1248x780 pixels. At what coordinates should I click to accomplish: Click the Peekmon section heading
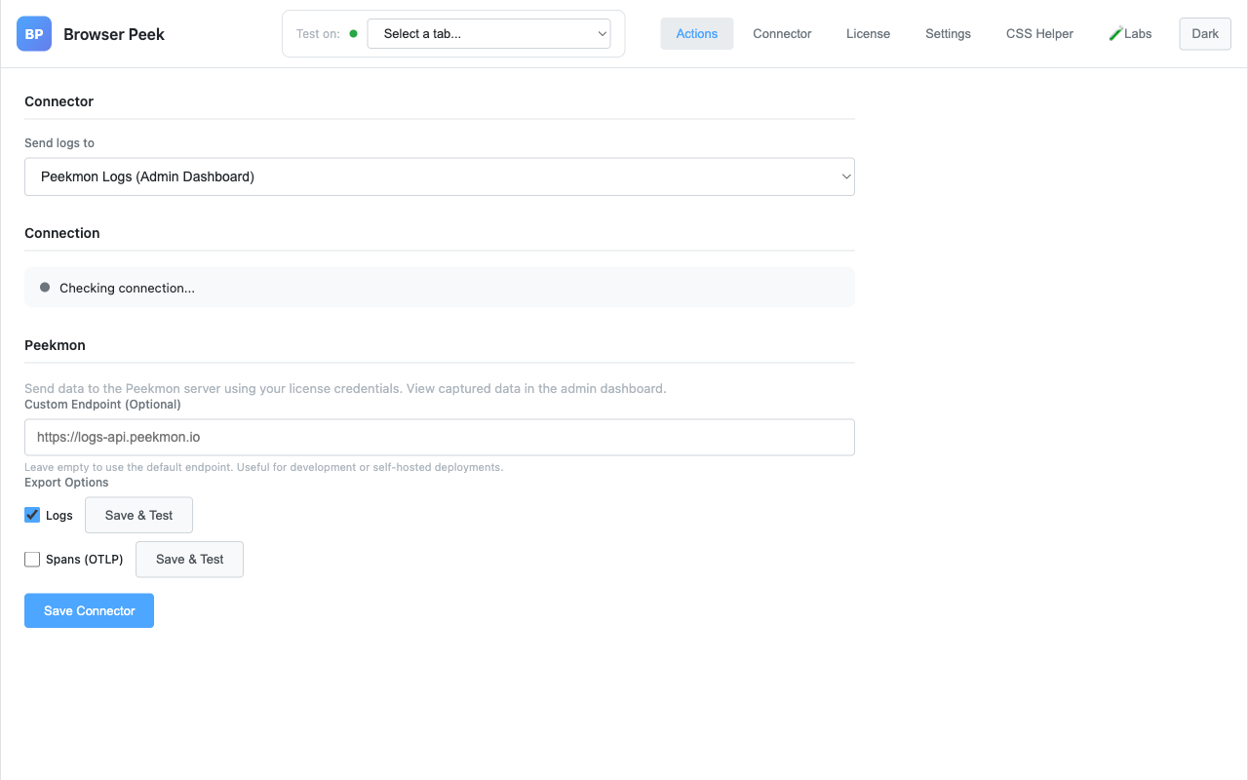point(55,345)
